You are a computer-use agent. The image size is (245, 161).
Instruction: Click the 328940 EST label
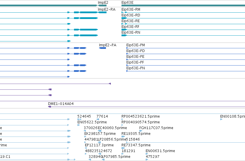click(x=95, y=157)
